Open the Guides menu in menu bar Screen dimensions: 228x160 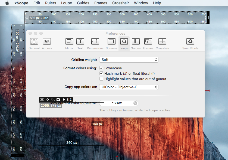[83, 3]
